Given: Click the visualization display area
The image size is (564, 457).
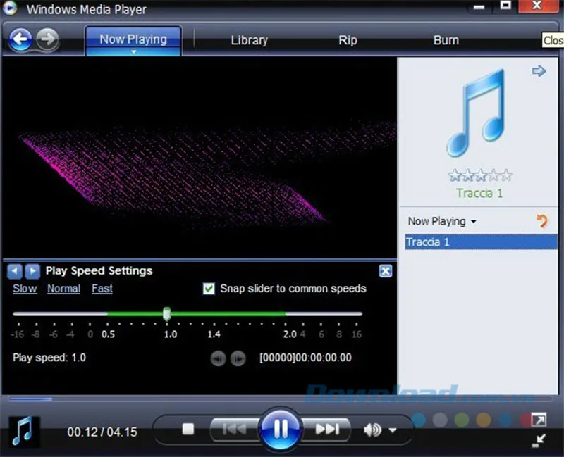Looking at the screenshot, I should coord(200,157).
